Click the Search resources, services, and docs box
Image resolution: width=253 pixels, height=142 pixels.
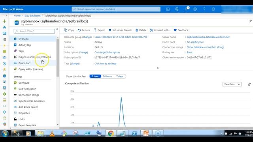point(116,9)
